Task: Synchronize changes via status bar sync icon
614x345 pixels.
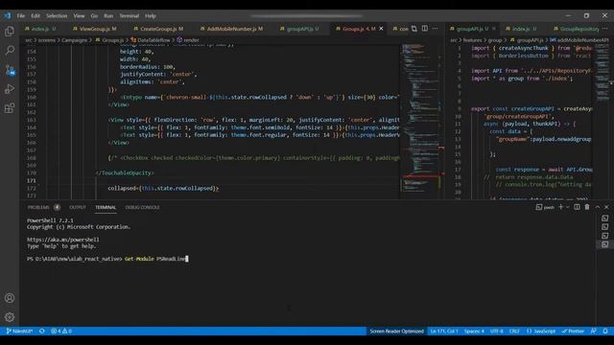Action: tap(42, 331)
